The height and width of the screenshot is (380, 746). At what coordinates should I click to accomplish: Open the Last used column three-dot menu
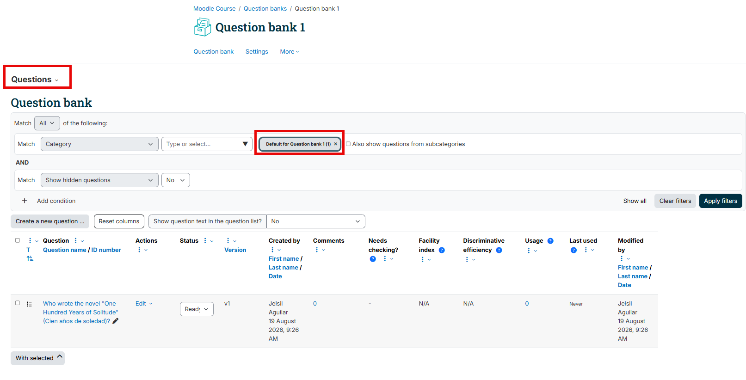586,250
